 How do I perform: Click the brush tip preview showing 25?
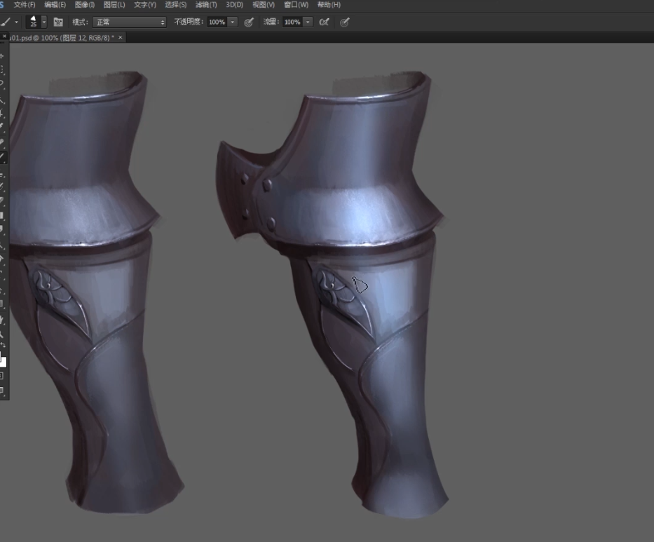tap(33, 22)
